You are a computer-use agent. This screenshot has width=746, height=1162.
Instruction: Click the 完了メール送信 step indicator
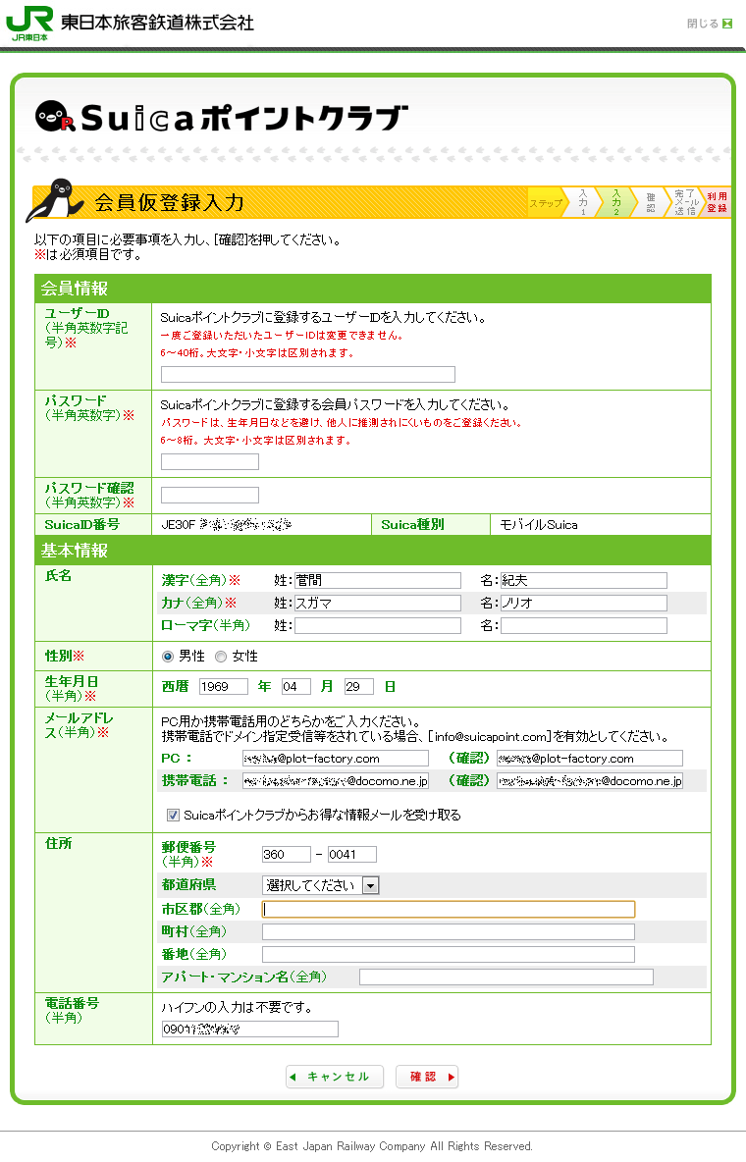(x=684, y=202)
